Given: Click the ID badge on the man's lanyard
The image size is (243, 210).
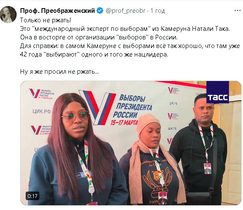Looking at the screenshot, I should (207, 168).
